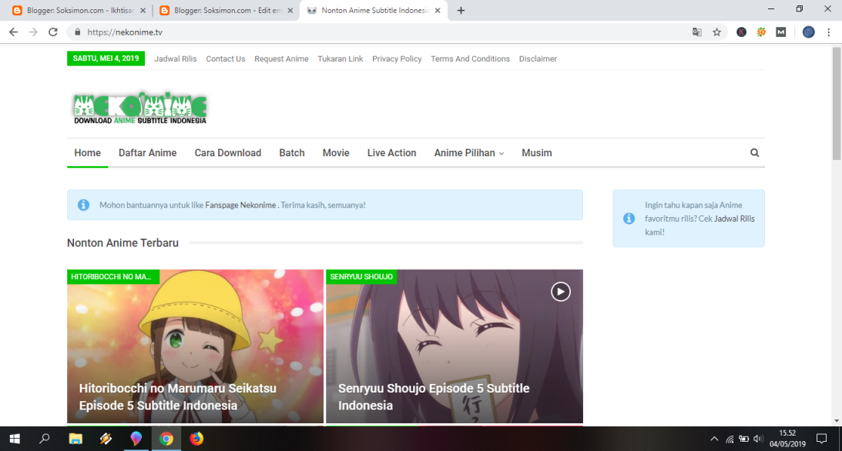The height and width of the screenshot is (451, 842).
Task: Go back to previous page
Action: coord(13,32)
